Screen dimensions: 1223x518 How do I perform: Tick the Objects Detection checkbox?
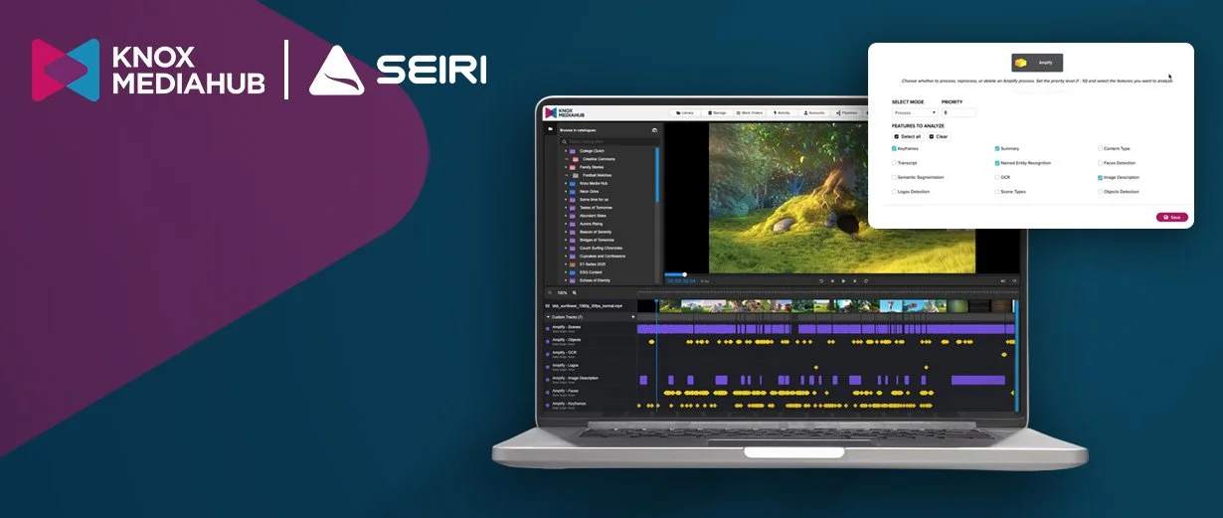click(1100, 191)
